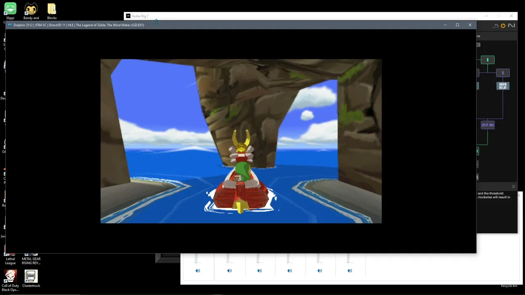Maximize the Dolphin emulator window

457,25
